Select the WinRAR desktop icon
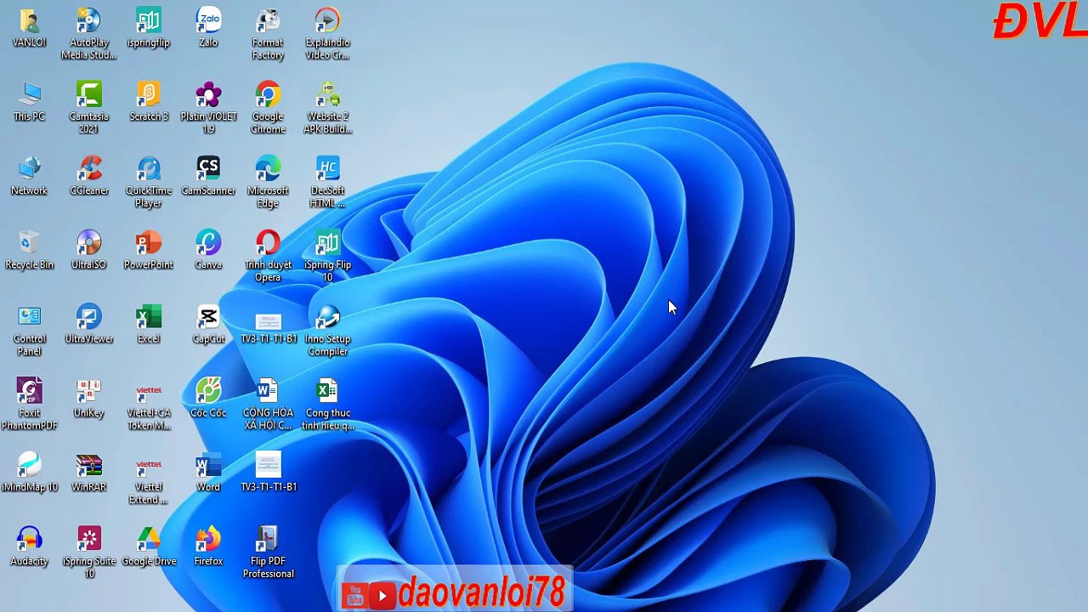Image resolution: width=1088 pixels, height=612 pixels. coord(89,472)
